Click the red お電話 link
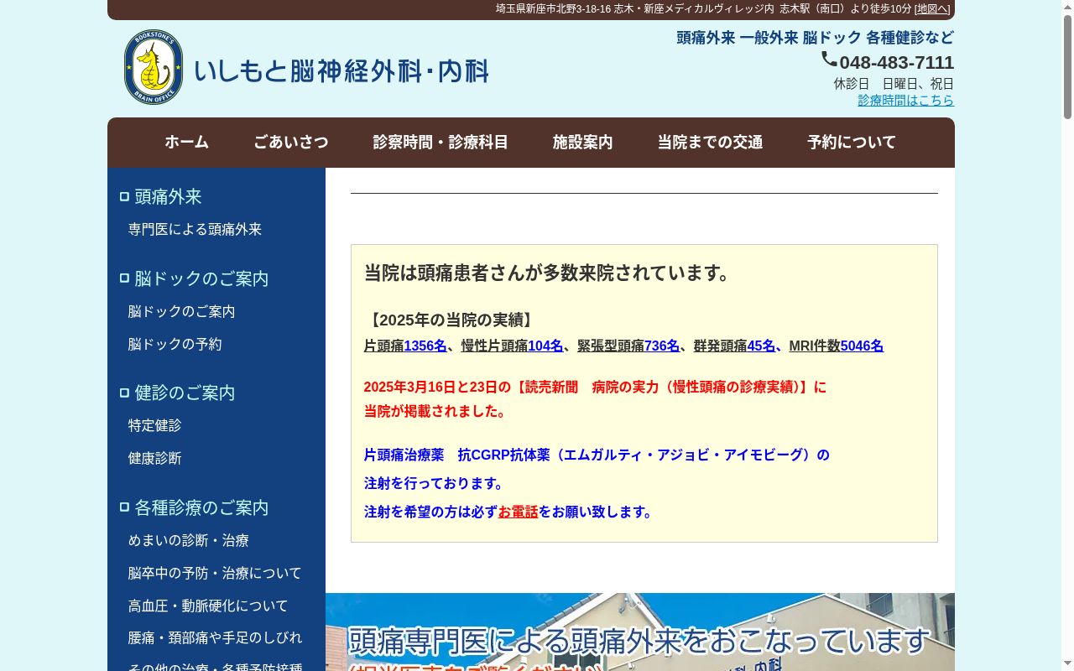1074x671 pixels. [518, 512]
